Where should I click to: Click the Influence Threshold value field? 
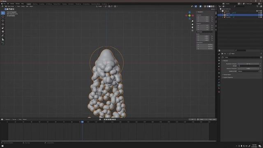coord(248,69)
